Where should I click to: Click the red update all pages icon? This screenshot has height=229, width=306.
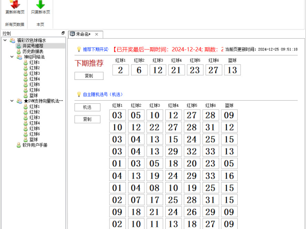[15, 4]
